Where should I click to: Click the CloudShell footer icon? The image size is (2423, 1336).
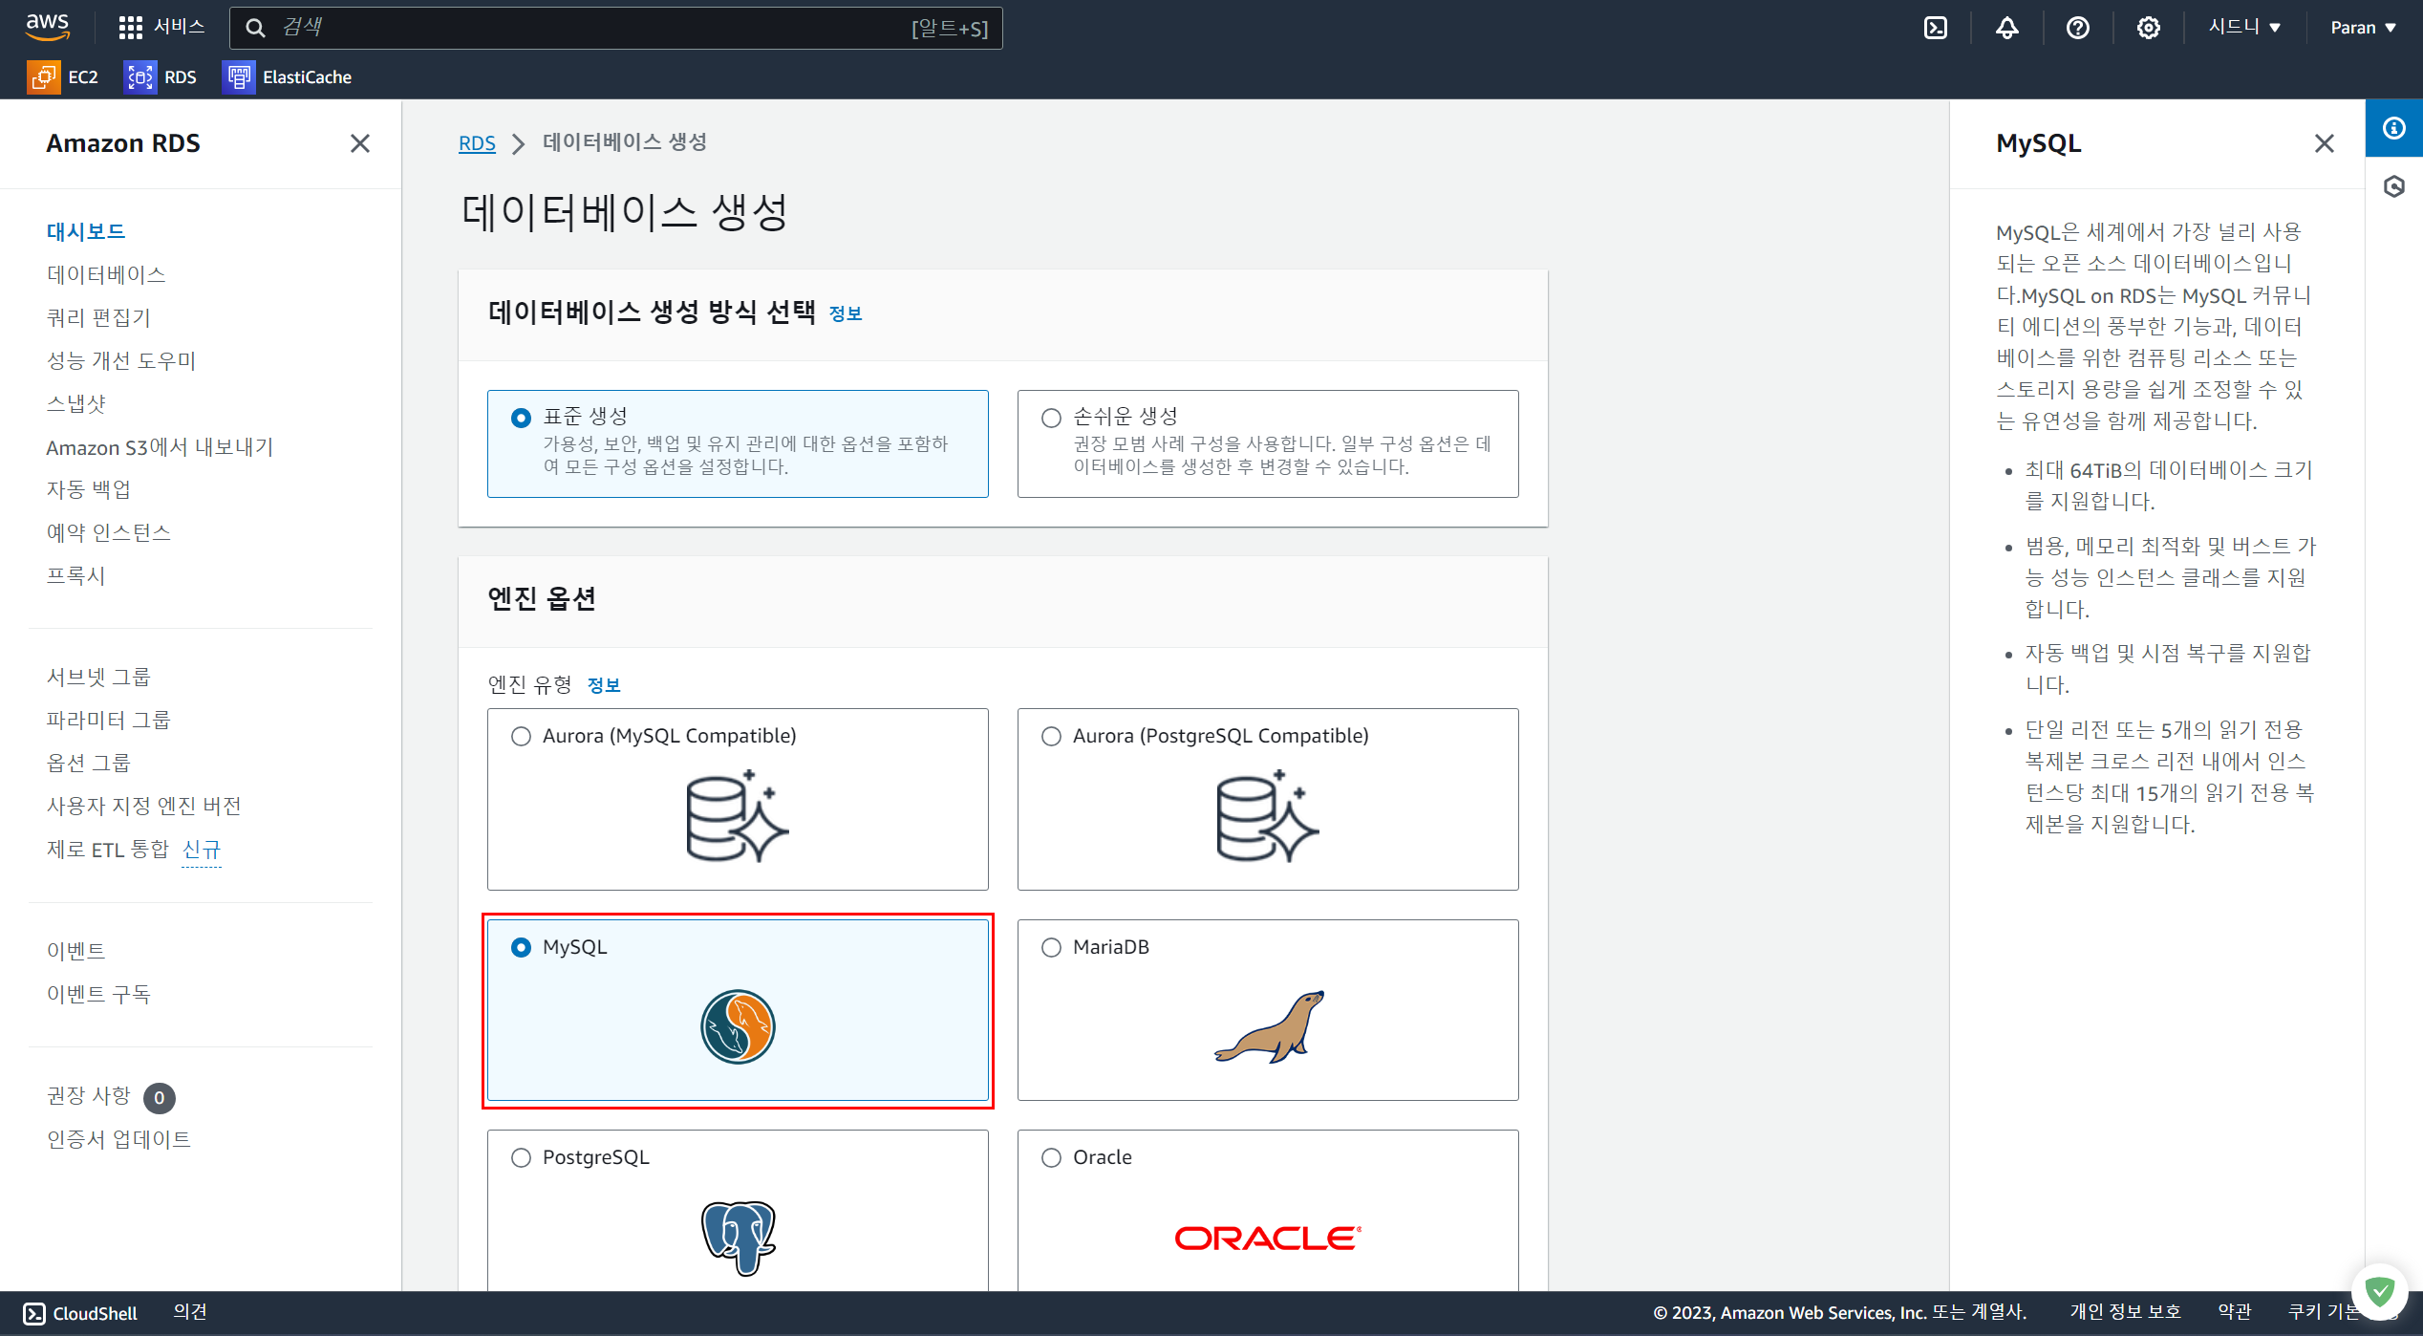(34, 1314)
